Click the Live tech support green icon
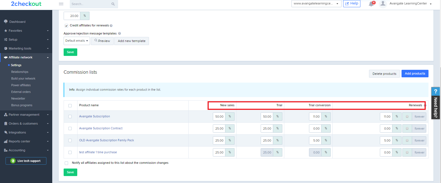 click(13, 161)
